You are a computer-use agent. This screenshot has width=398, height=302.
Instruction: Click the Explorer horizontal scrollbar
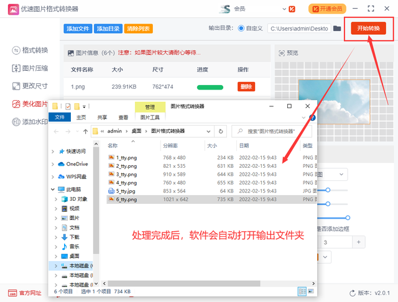coord(184,283)
